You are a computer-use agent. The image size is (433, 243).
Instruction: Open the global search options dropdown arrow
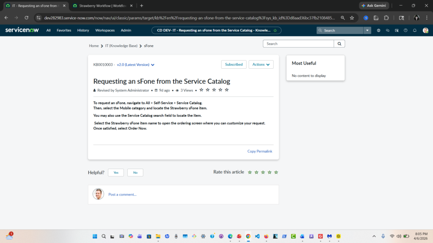click(x=368, y=30)
